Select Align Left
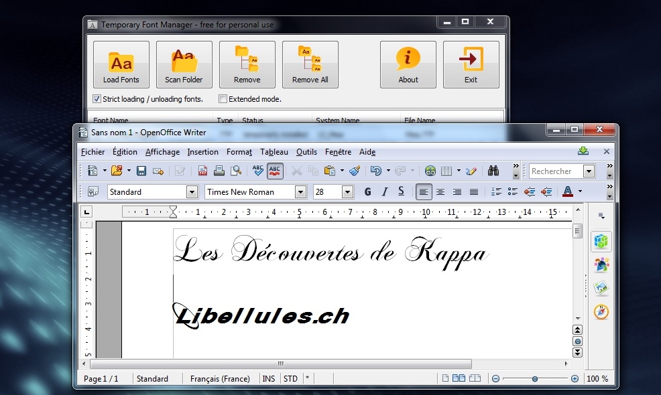Image resolution: width=661 pixels, height=395 pixels. tap(424, 192)
